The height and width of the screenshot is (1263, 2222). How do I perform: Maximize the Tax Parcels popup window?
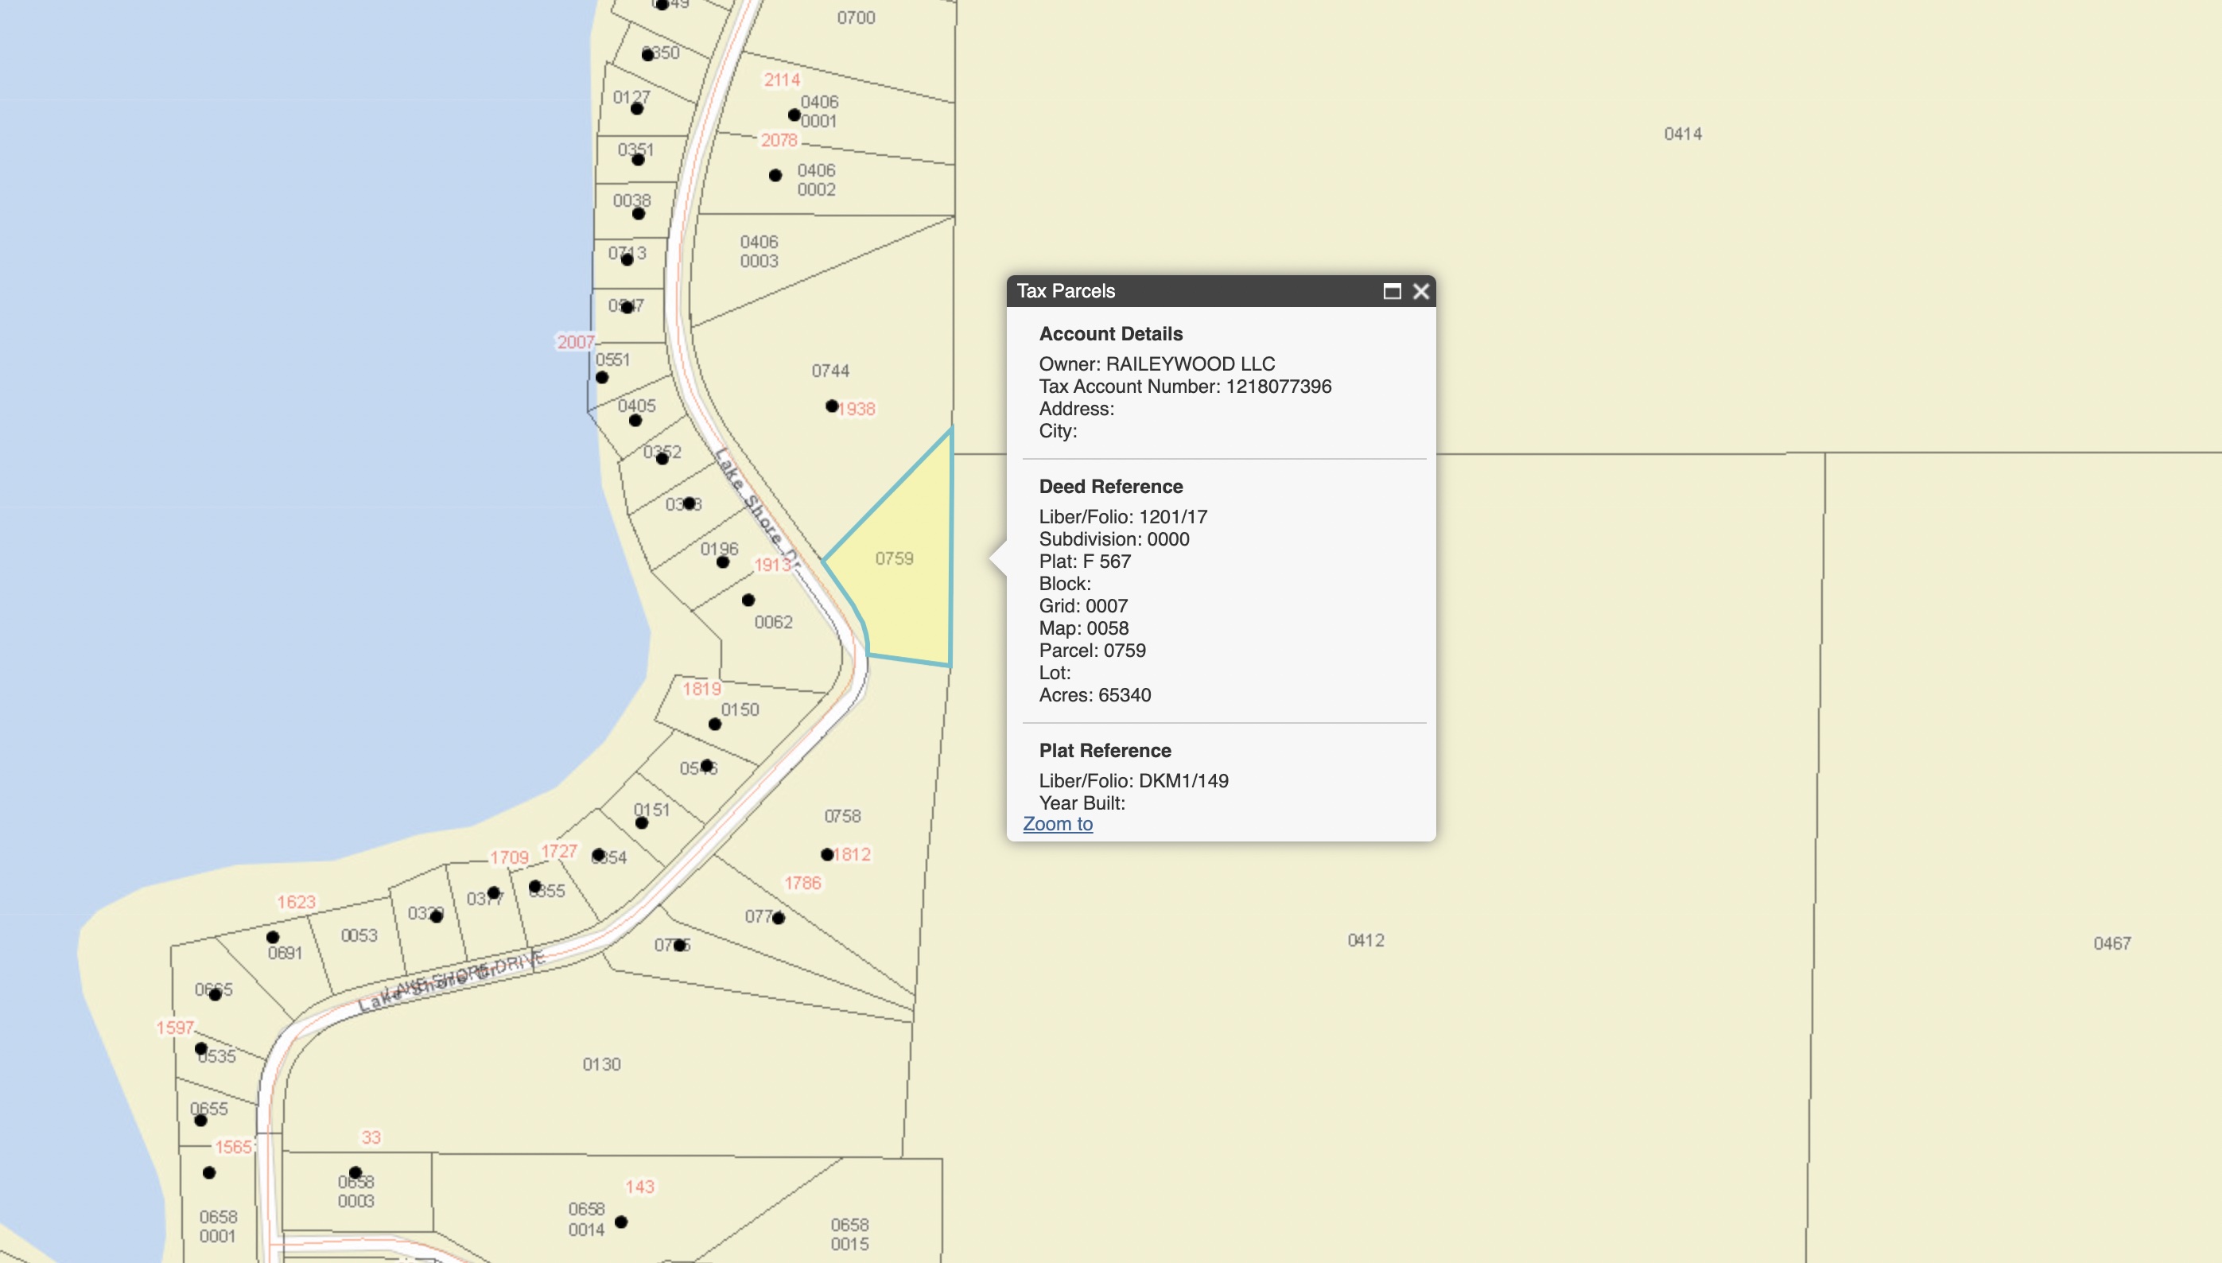(x=1392, y=291)
